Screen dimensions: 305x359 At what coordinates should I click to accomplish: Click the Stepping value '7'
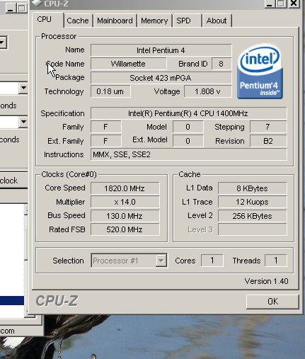(268, 127)
